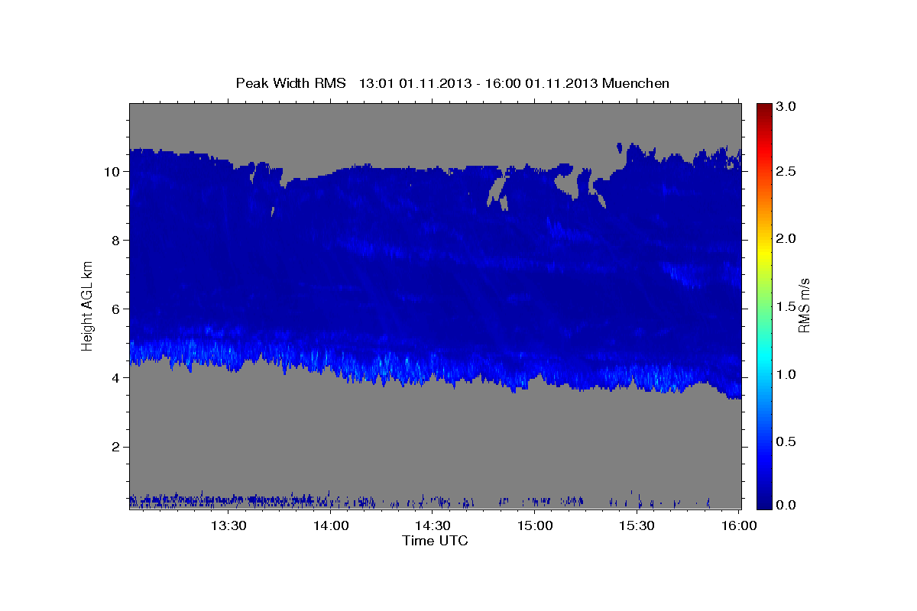The width and height of the screenshot is (917, 611).
Task: Click the '14:00' time tick label
Action: coord(331,525)
